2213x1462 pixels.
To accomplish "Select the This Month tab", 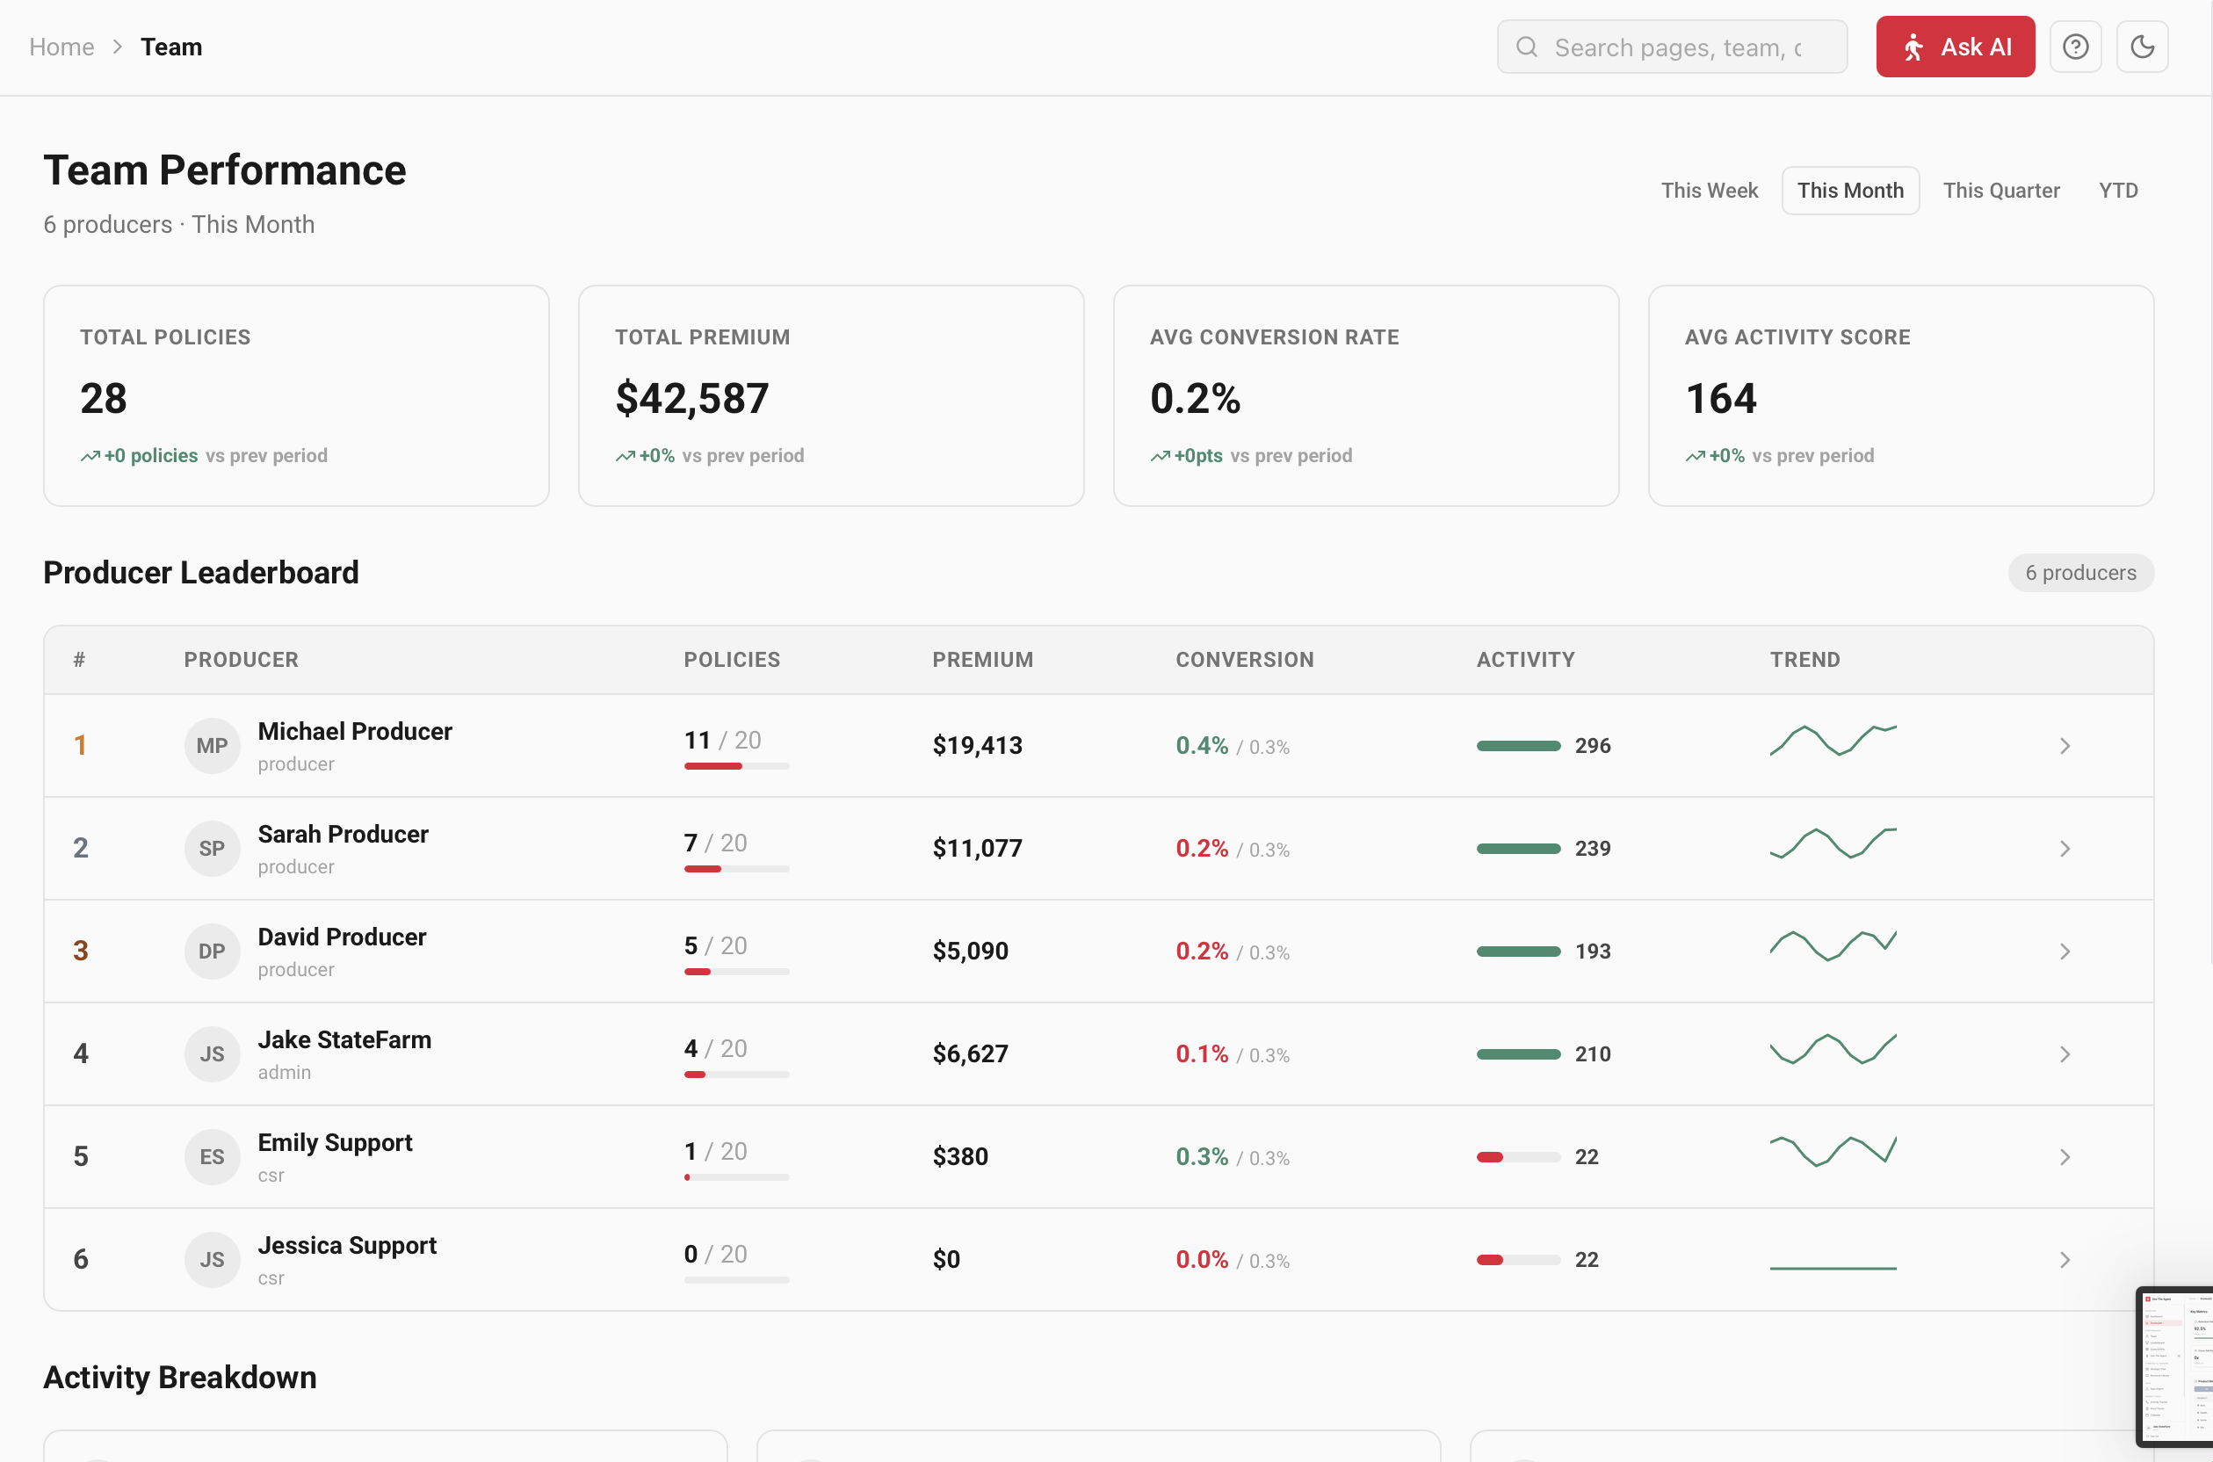I will 1849,190.
